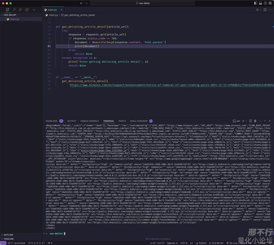
Task: Switch to the TERMINAL panel tab
Action: click(109, 121)
